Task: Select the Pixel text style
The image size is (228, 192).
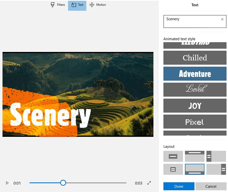Action: [195, 122]
